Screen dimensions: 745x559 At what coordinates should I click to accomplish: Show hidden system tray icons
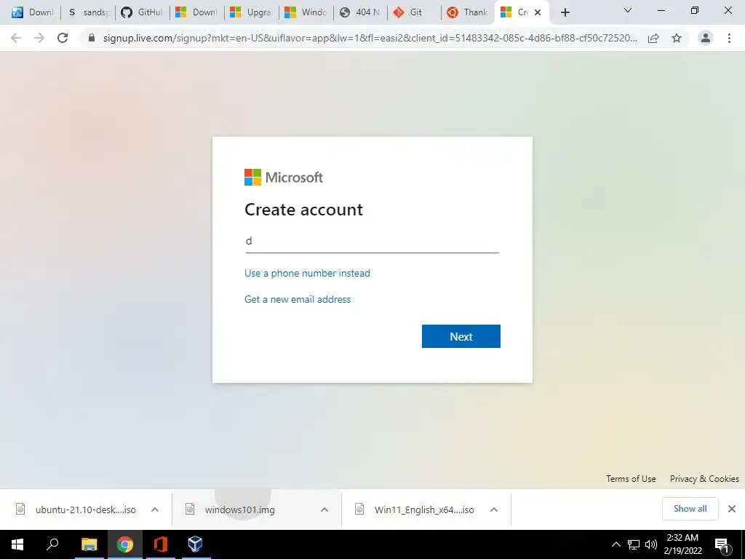615,544
